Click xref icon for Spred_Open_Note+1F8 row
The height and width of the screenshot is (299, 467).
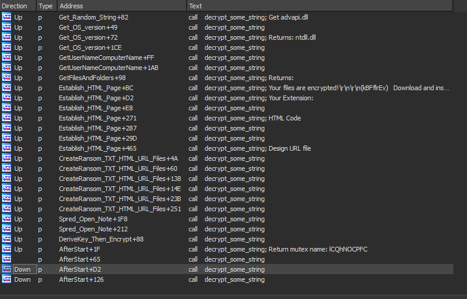click(x=7, y=219)
